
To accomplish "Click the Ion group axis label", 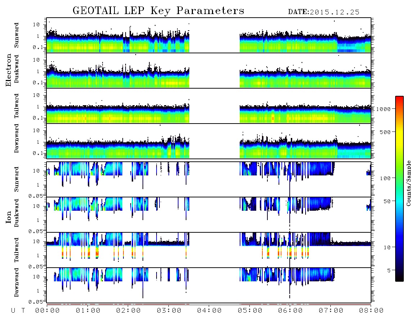I will (9, 217).
